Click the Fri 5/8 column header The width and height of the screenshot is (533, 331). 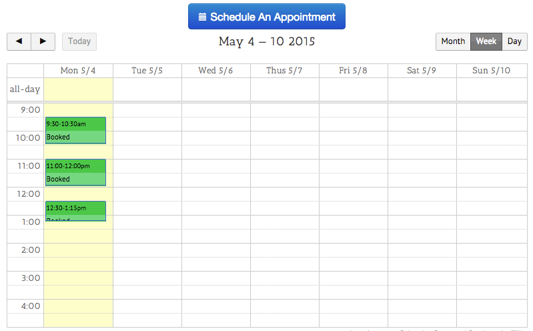point(353,71)
